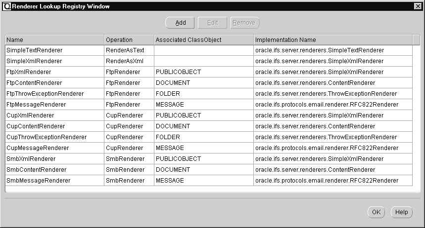
Task: Click the Remove button
Action: coord(245,23)
